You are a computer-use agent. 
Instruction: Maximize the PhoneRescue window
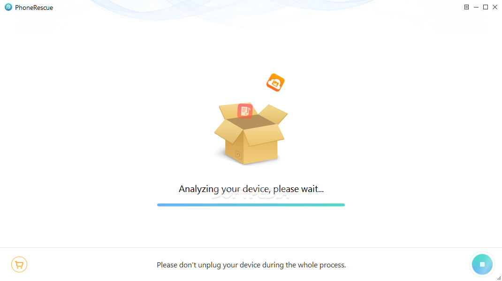click(x=486, y=7)
